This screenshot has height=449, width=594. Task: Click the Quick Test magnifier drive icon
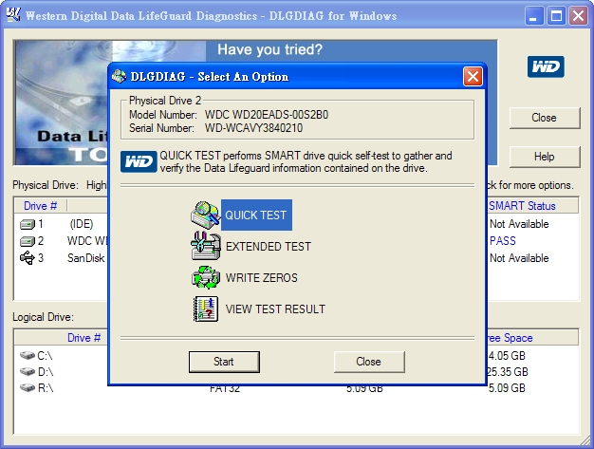point(205,215)
